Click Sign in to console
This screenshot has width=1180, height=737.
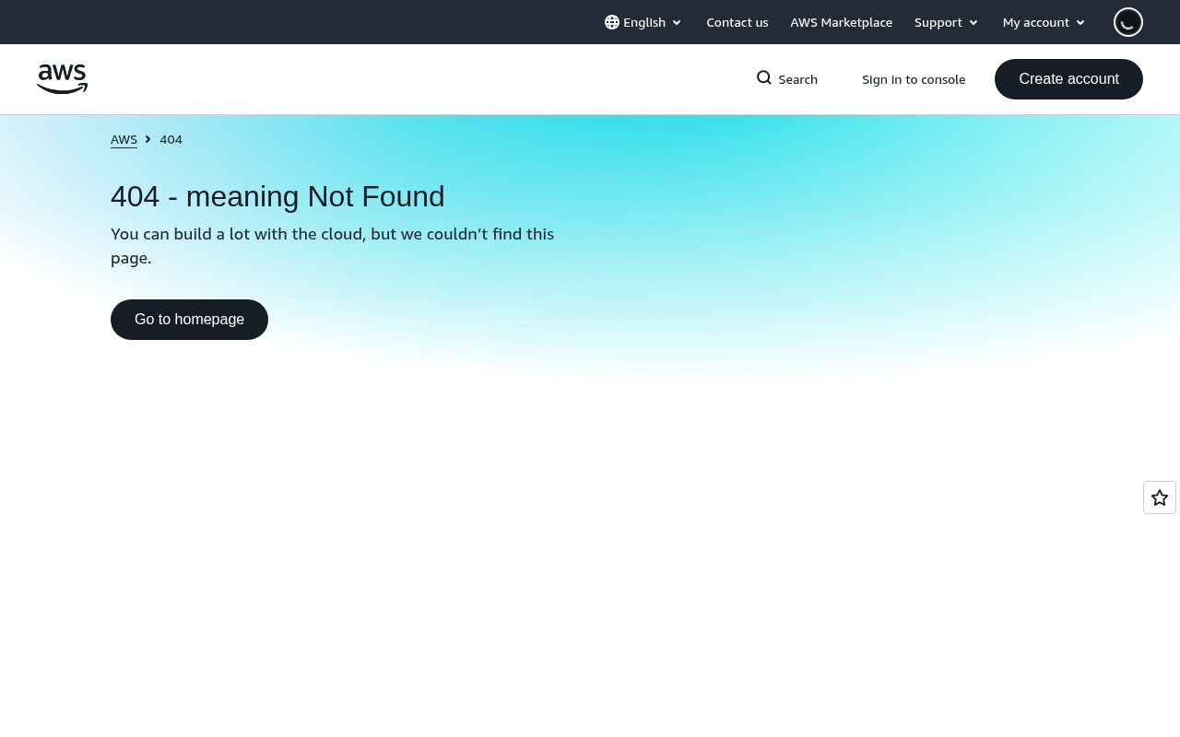(x=914, y=79)
